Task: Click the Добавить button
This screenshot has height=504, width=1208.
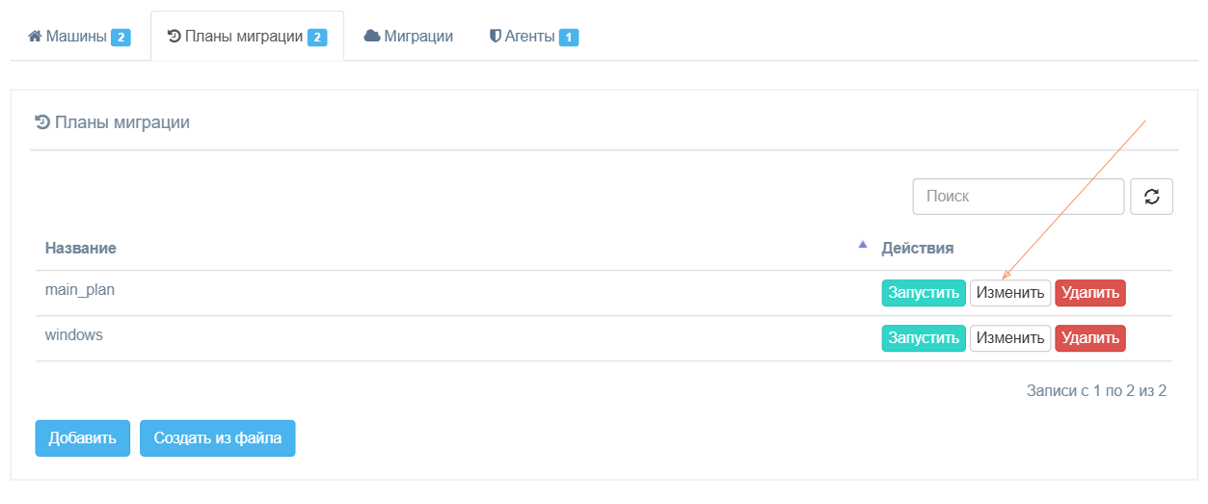Action: [83, 438]
